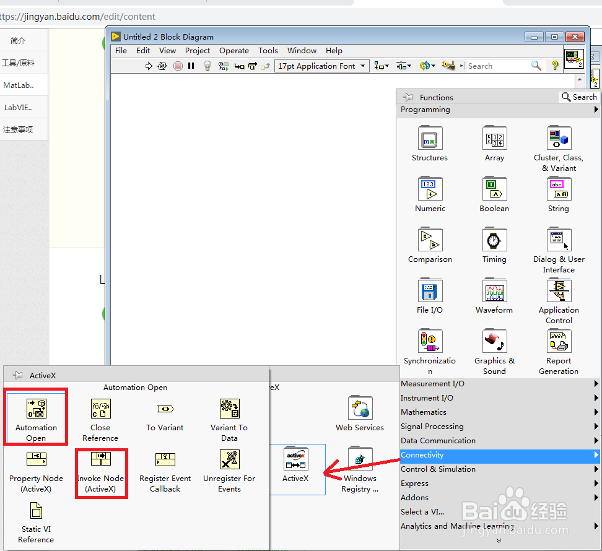Select Register Event Callback function
Viewport: 602px width, 551px height.
pyautogui.click(x=165, y=472)
